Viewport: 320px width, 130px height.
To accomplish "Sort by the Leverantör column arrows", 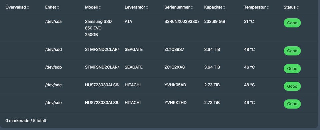I will [147, 8].
